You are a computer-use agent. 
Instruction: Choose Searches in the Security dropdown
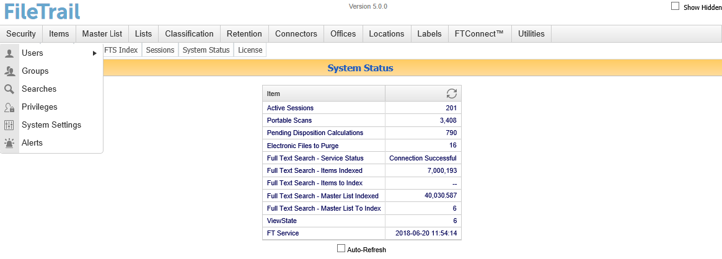tap(51, 89)
